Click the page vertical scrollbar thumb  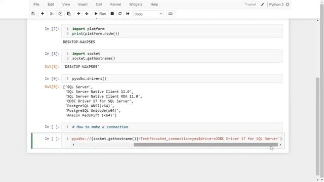point(317,126)
